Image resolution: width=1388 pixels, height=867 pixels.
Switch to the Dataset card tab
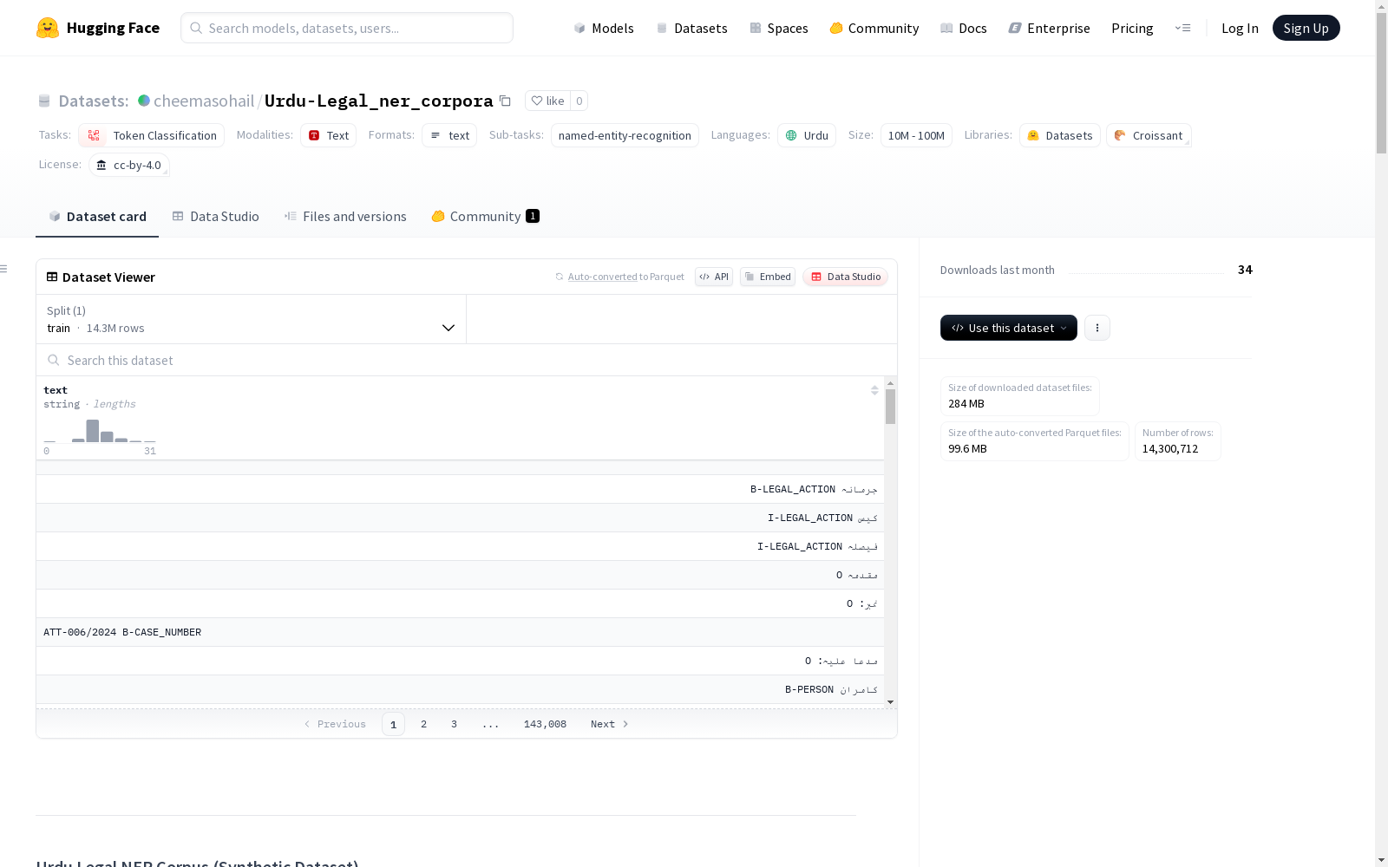click(x=97, y=217)
